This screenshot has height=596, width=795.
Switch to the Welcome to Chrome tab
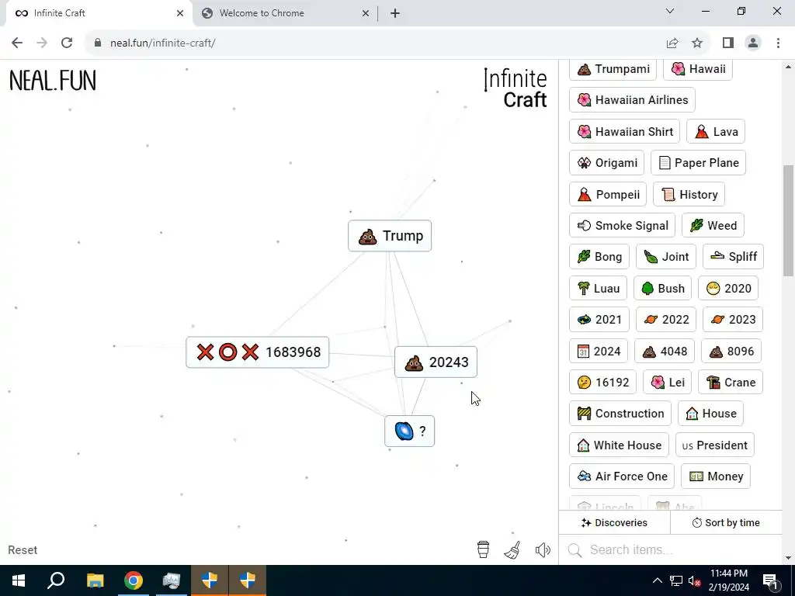click(285, 13)
